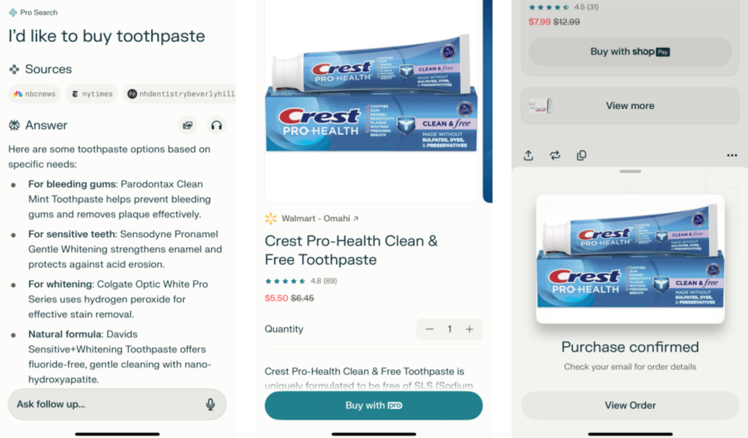
Task: Click the Buy with Pro button
Action: [x=374, y=405]
